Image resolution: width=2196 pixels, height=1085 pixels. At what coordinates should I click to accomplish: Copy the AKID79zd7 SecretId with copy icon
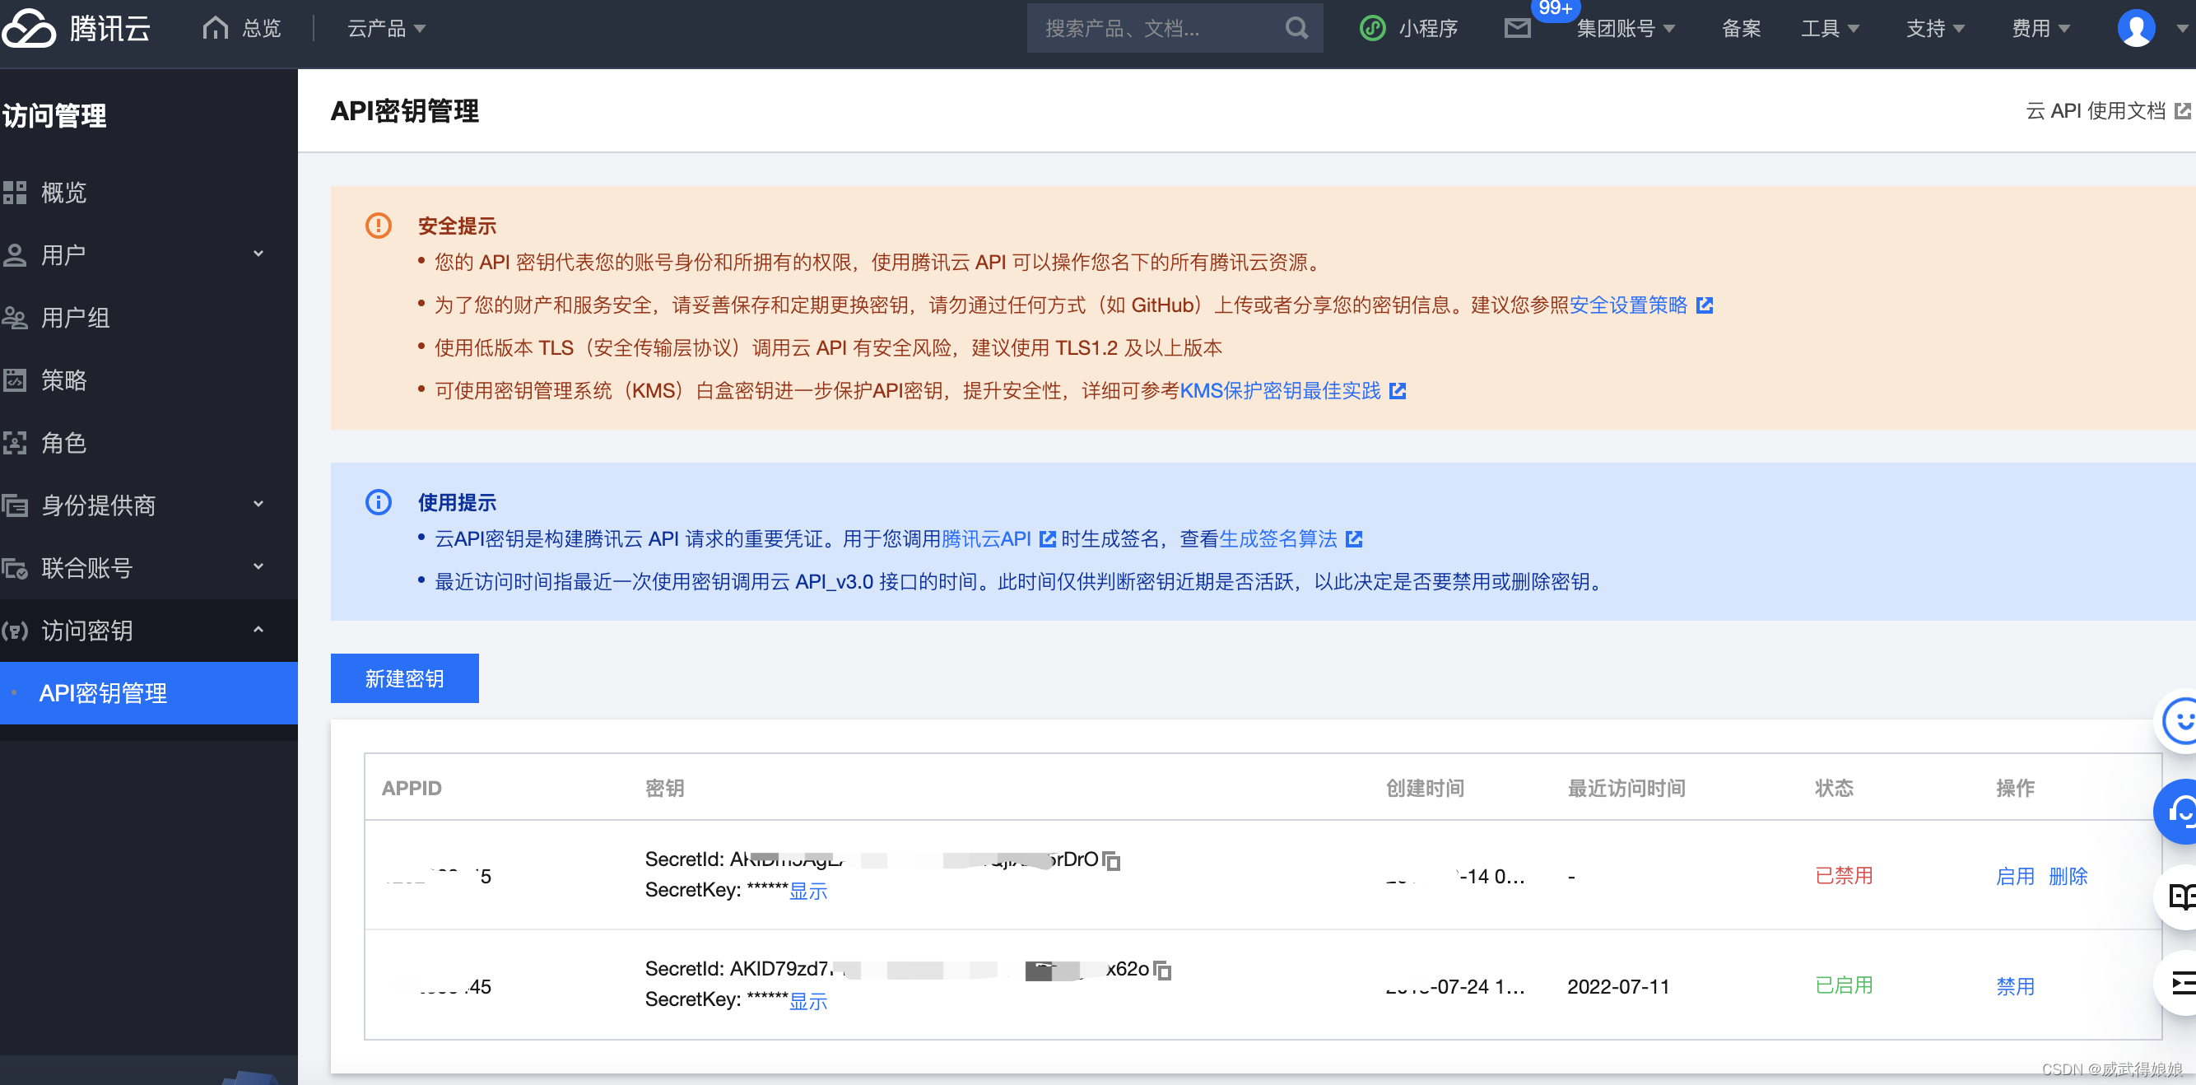[1163, 970]
